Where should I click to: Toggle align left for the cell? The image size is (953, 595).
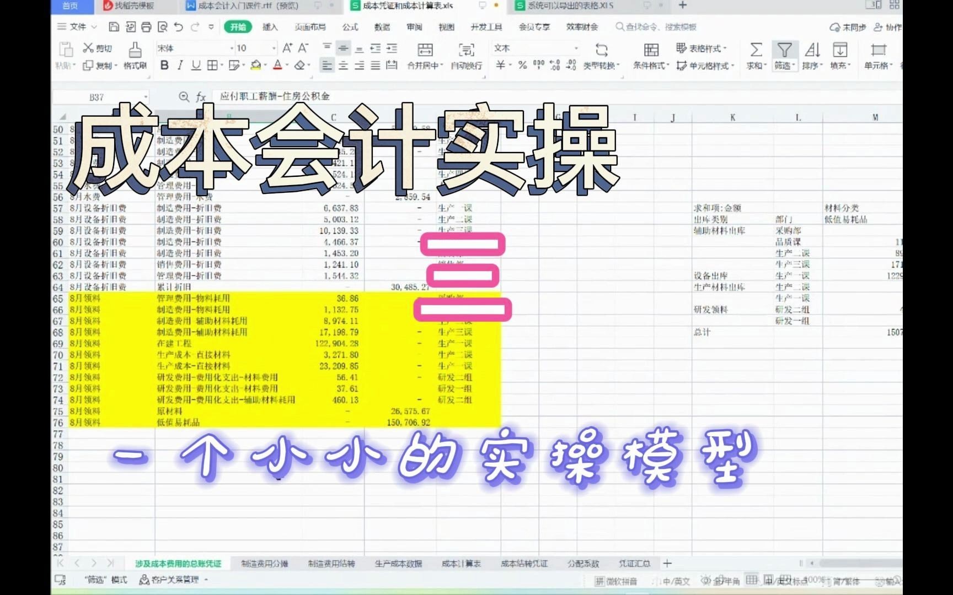pos(327,66)
